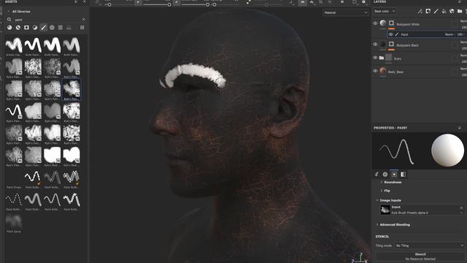
Task: Adjust the third top toolbar slider handle
Action: click(207, 4)
